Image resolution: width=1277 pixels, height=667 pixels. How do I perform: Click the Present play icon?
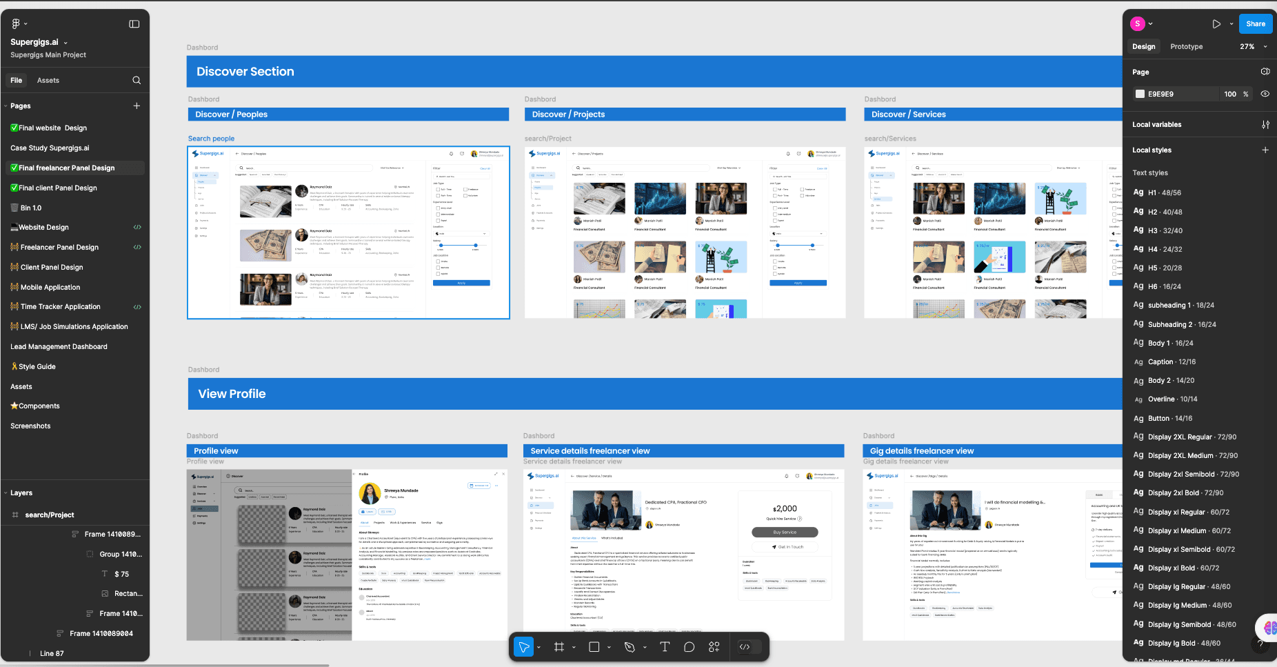click(x=1216, y=23)
